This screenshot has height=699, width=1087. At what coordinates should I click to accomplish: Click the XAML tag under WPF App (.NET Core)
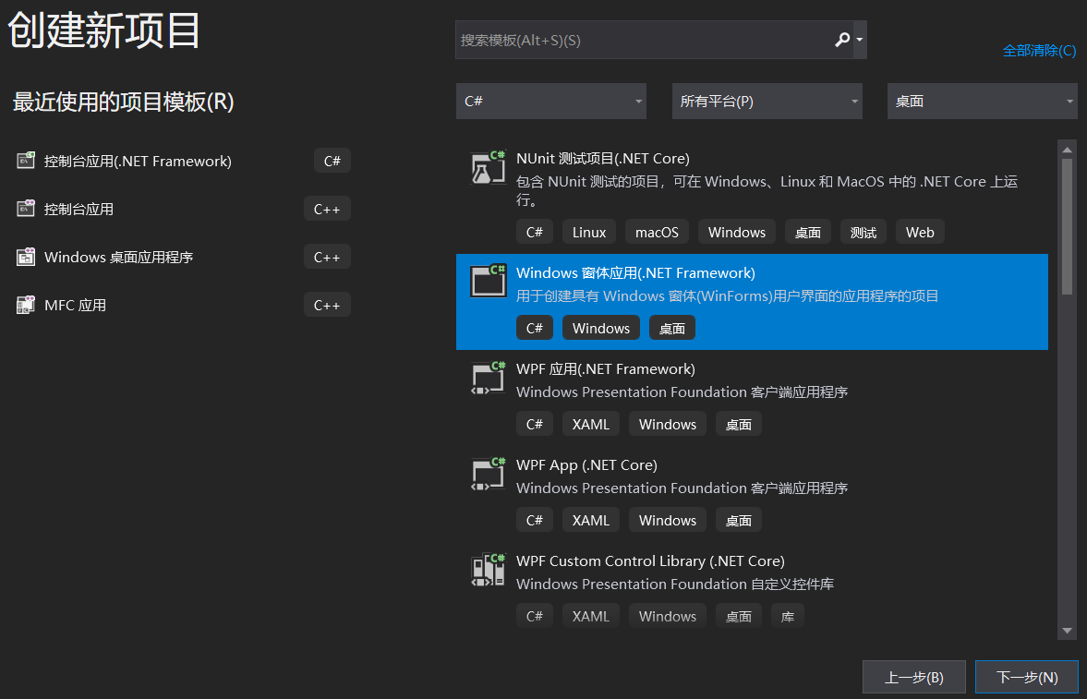click(591, 520)
